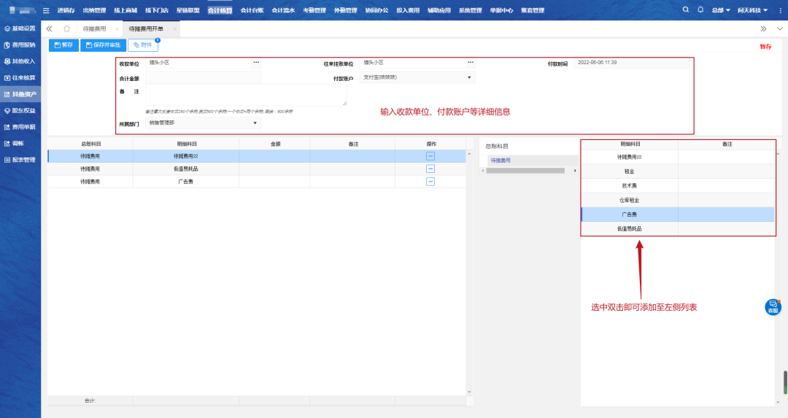
Task: Click the home icon in the tab bar
Action: 67,28
